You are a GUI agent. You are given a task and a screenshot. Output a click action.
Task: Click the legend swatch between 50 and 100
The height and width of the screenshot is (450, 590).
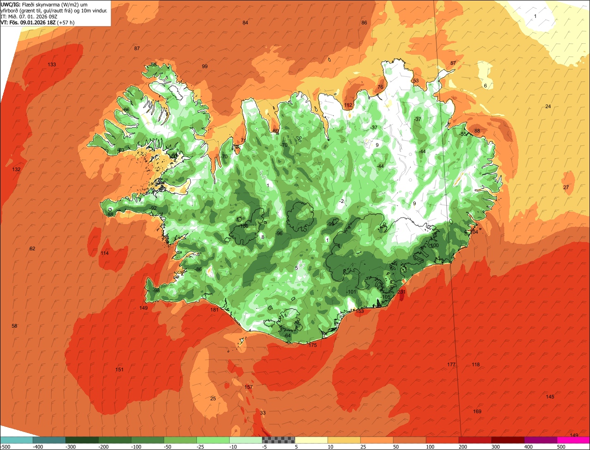[x=409, y=440]
